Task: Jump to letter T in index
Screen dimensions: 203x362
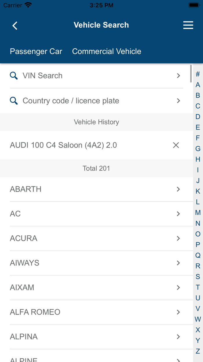Action: pos(198,287)
